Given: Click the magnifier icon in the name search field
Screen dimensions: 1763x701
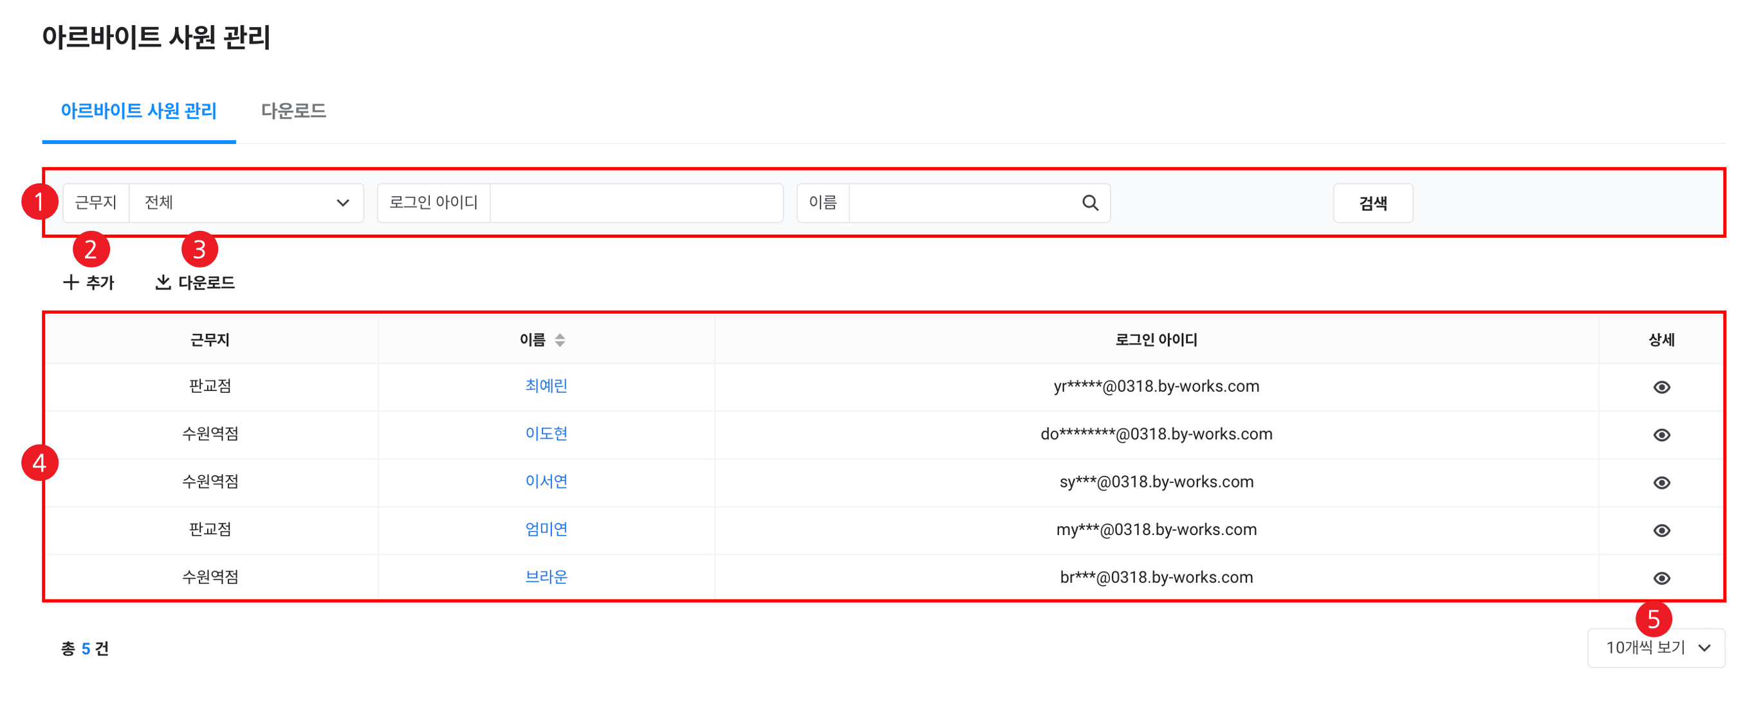Looking at the screenshot, I should 1089,203.
